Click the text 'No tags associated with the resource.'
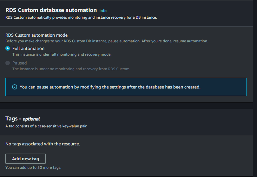This screenshot has width=257, height=177. pyautogui.click(x=43, y=144)
